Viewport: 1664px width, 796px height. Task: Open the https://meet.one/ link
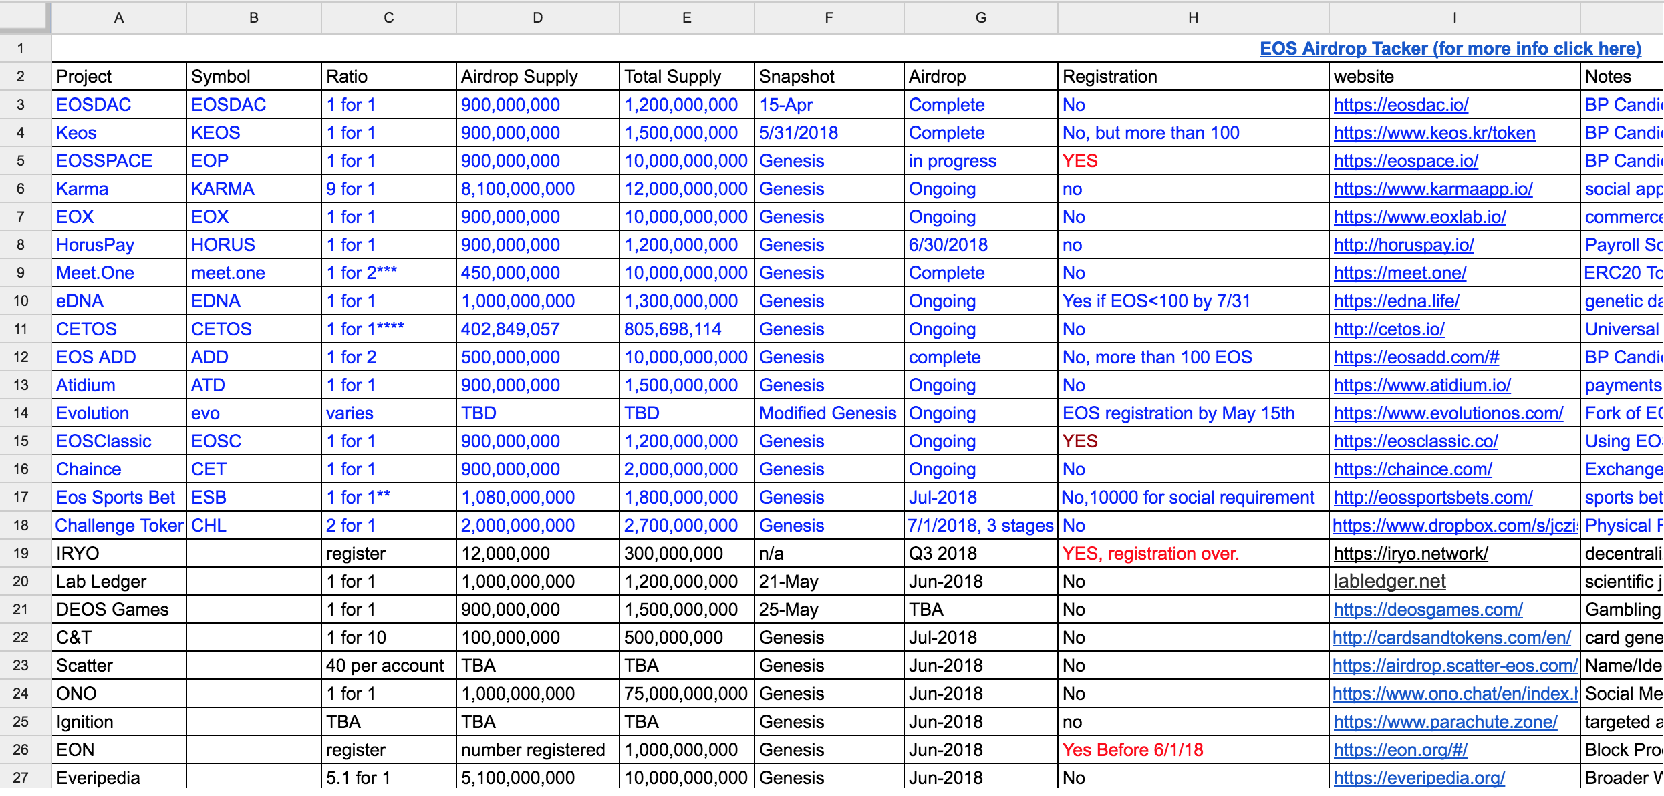(1400, 273)
